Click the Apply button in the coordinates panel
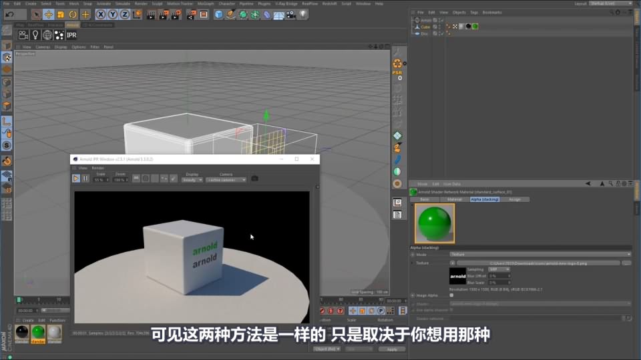Viewport: 641px width, 360px height. pyautogui.click(x=391, y=349)
